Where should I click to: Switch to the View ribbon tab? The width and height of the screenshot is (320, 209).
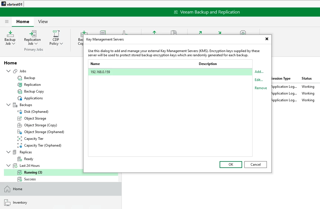(43, 22)
